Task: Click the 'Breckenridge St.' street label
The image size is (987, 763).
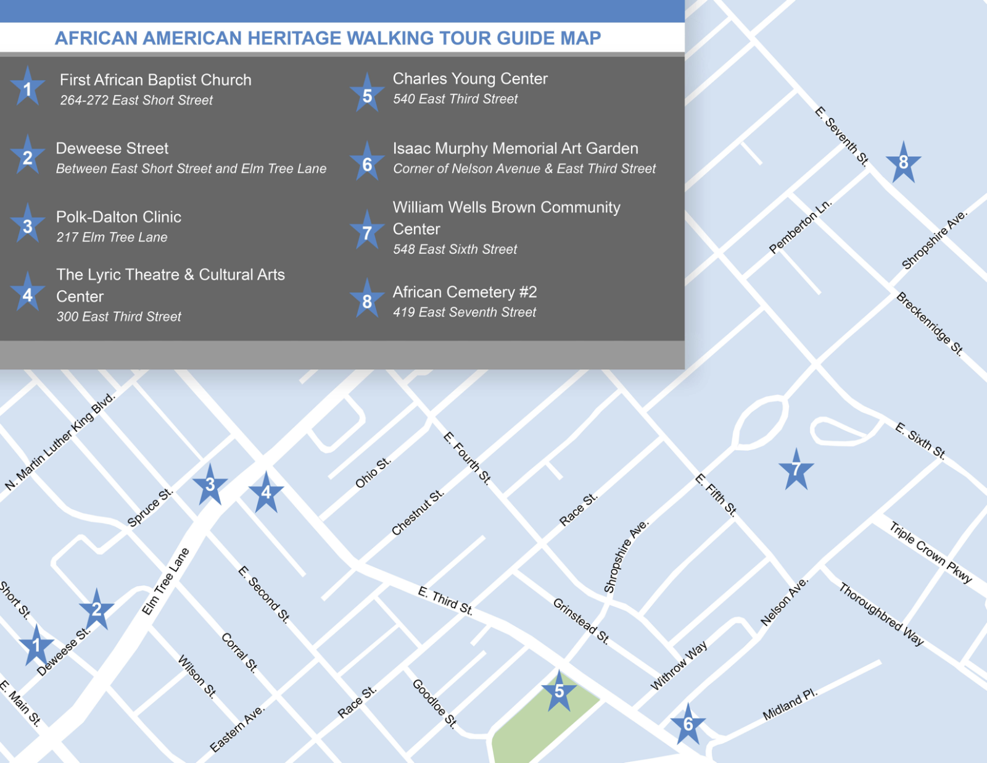Action: (930, 323)
